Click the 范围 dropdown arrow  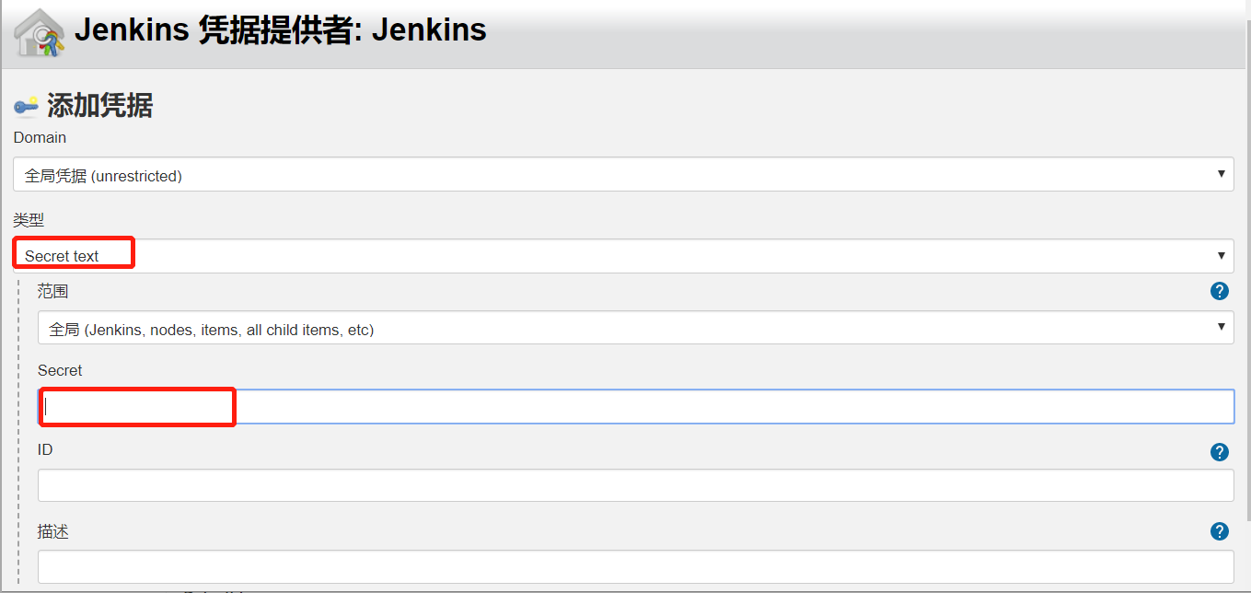1222,327
